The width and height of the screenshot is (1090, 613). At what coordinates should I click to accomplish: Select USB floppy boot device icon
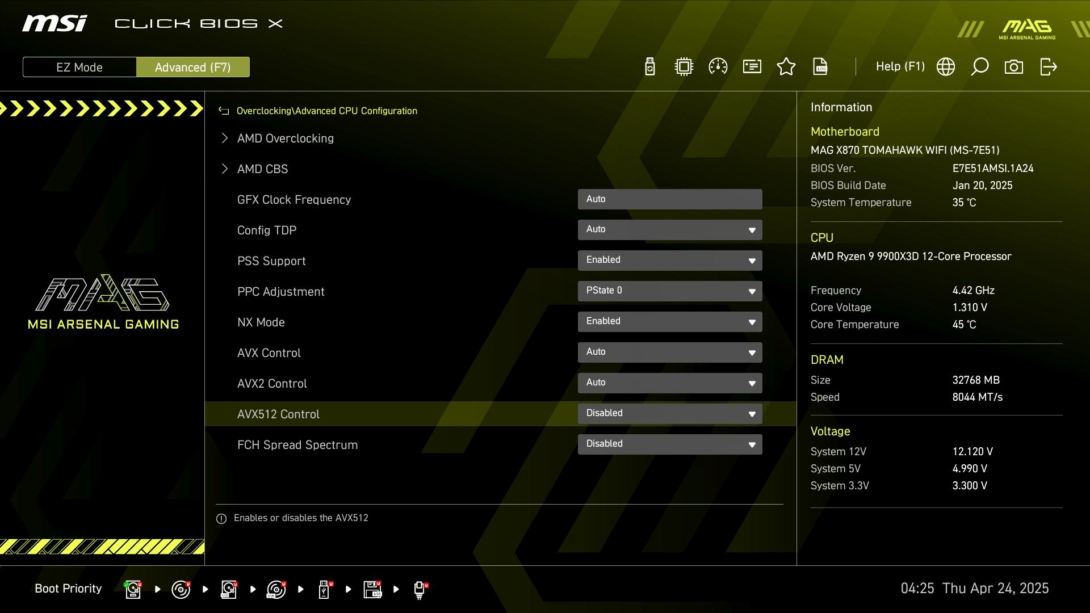pyautogui.click(x=372, y=589)
